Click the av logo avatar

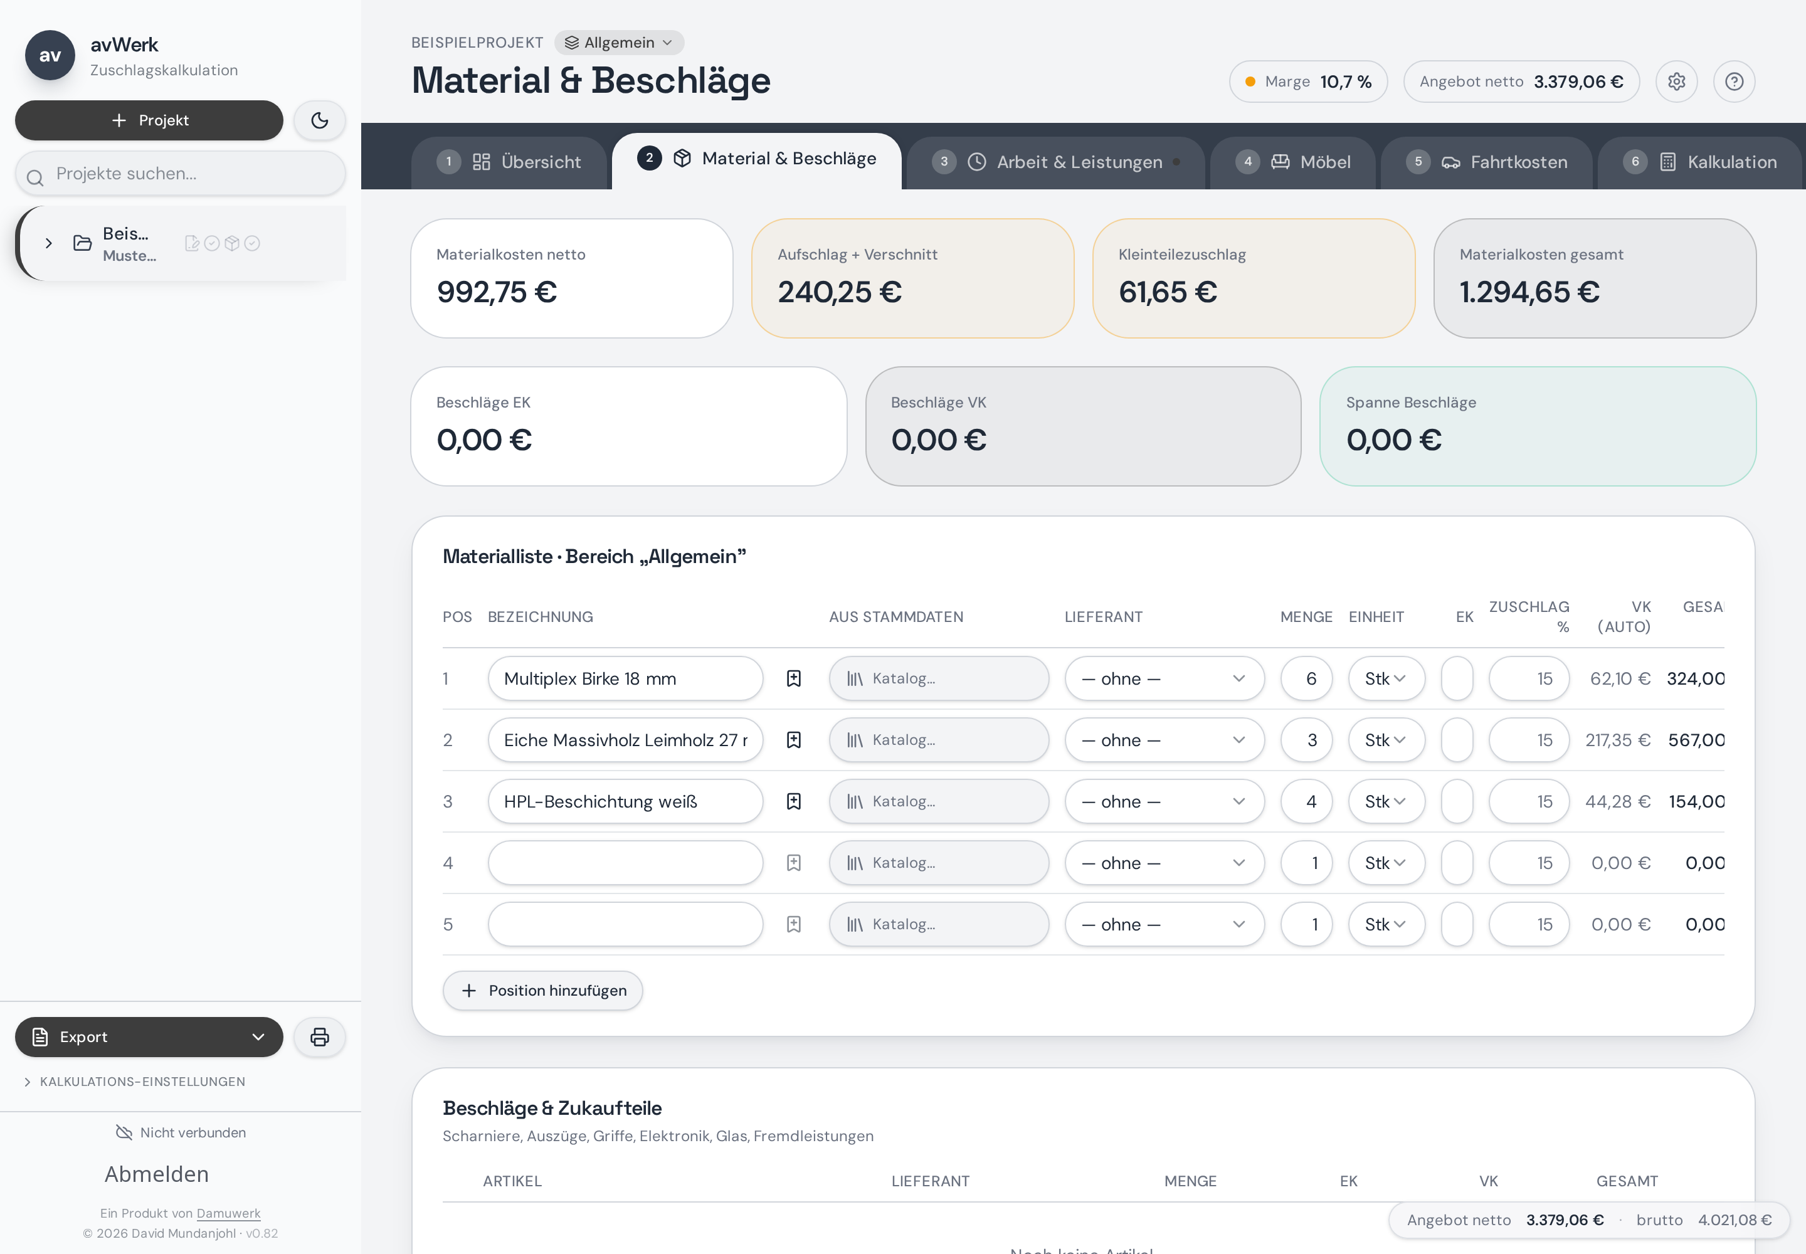click(50, 55)
